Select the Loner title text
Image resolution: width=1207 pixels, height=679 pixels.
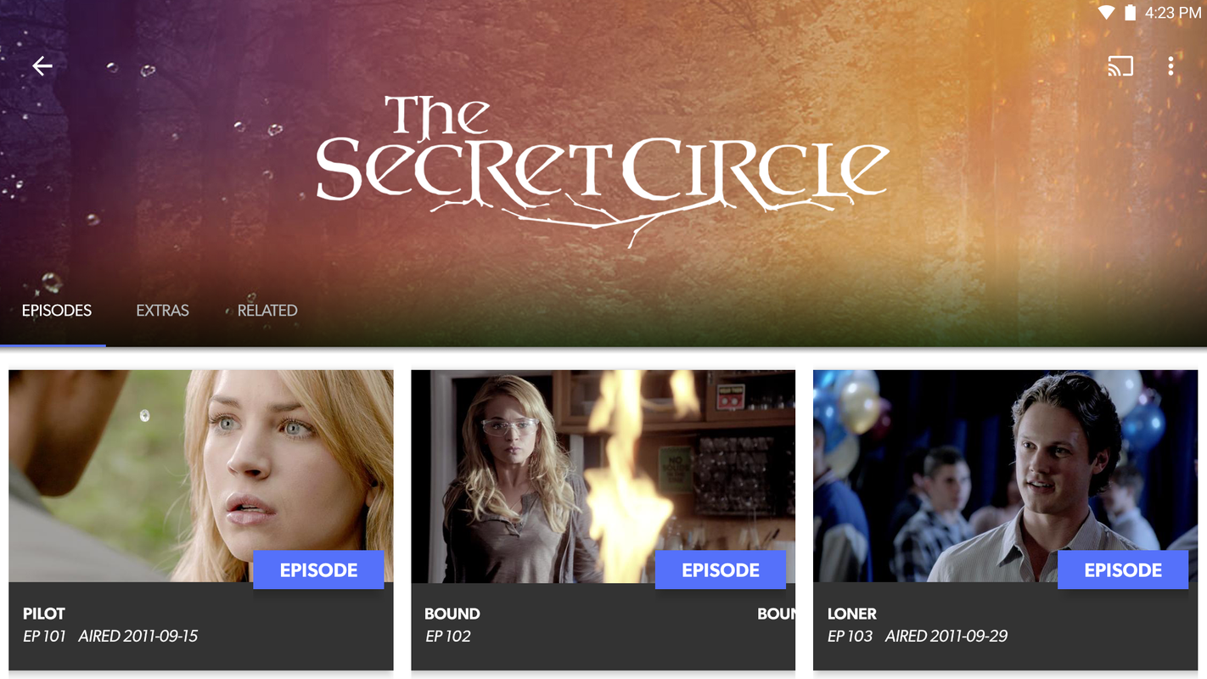(852, 614)
